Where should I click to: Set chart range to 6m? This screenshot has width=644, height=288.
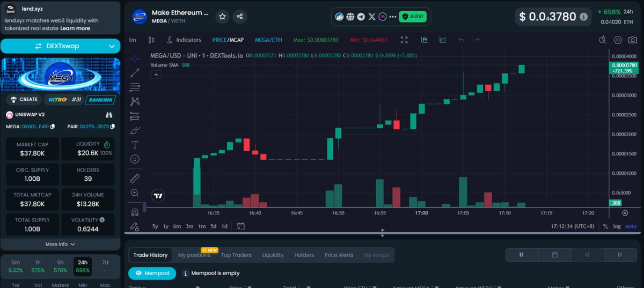(177, 226)
